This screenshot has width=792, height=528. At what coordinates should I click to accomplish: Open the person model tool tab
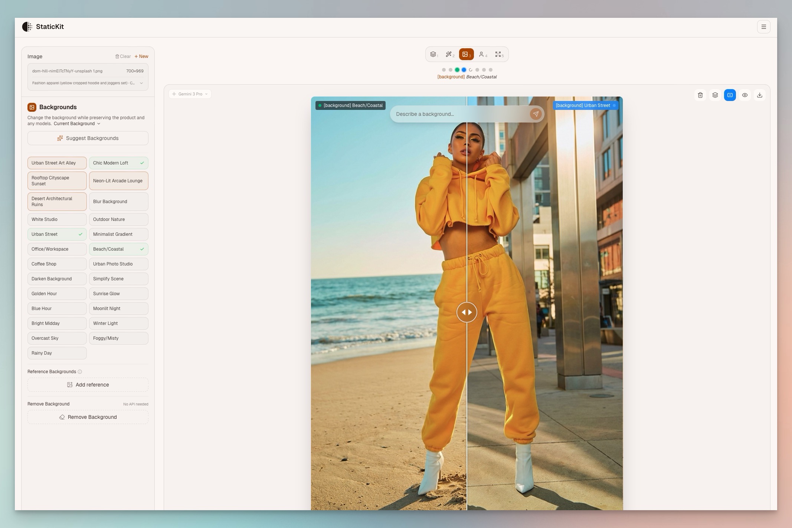click(x=482, y=55)
